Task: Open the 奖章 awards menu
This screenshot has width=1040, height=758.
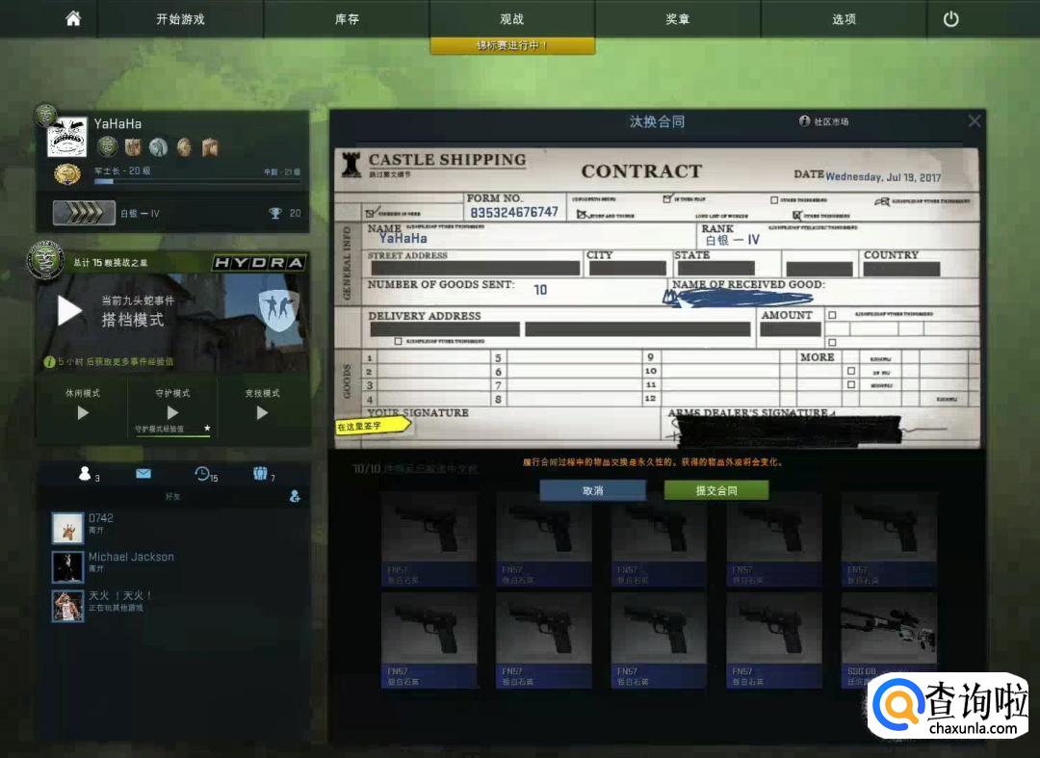Action: click(x=678, y=19)
